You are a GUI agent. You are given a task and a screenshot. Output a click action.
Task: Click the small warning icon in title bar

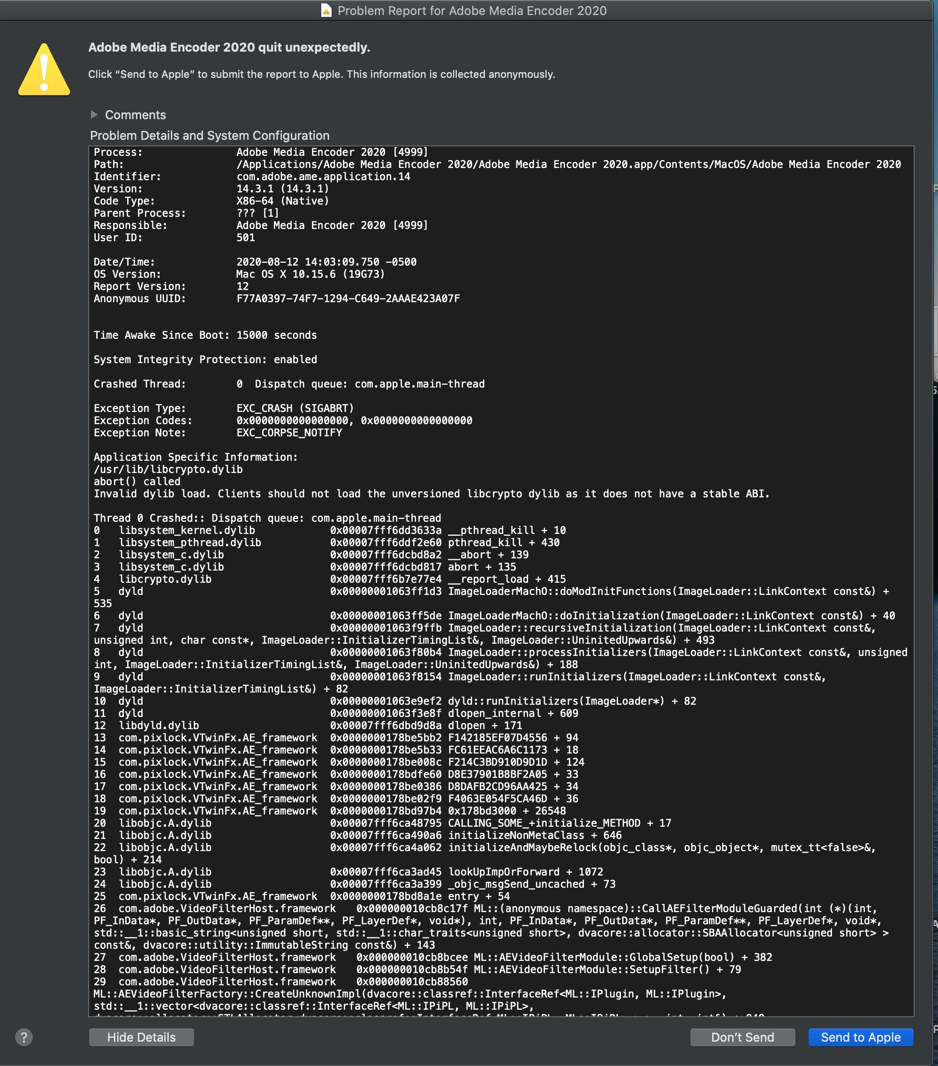pos(326,10)
